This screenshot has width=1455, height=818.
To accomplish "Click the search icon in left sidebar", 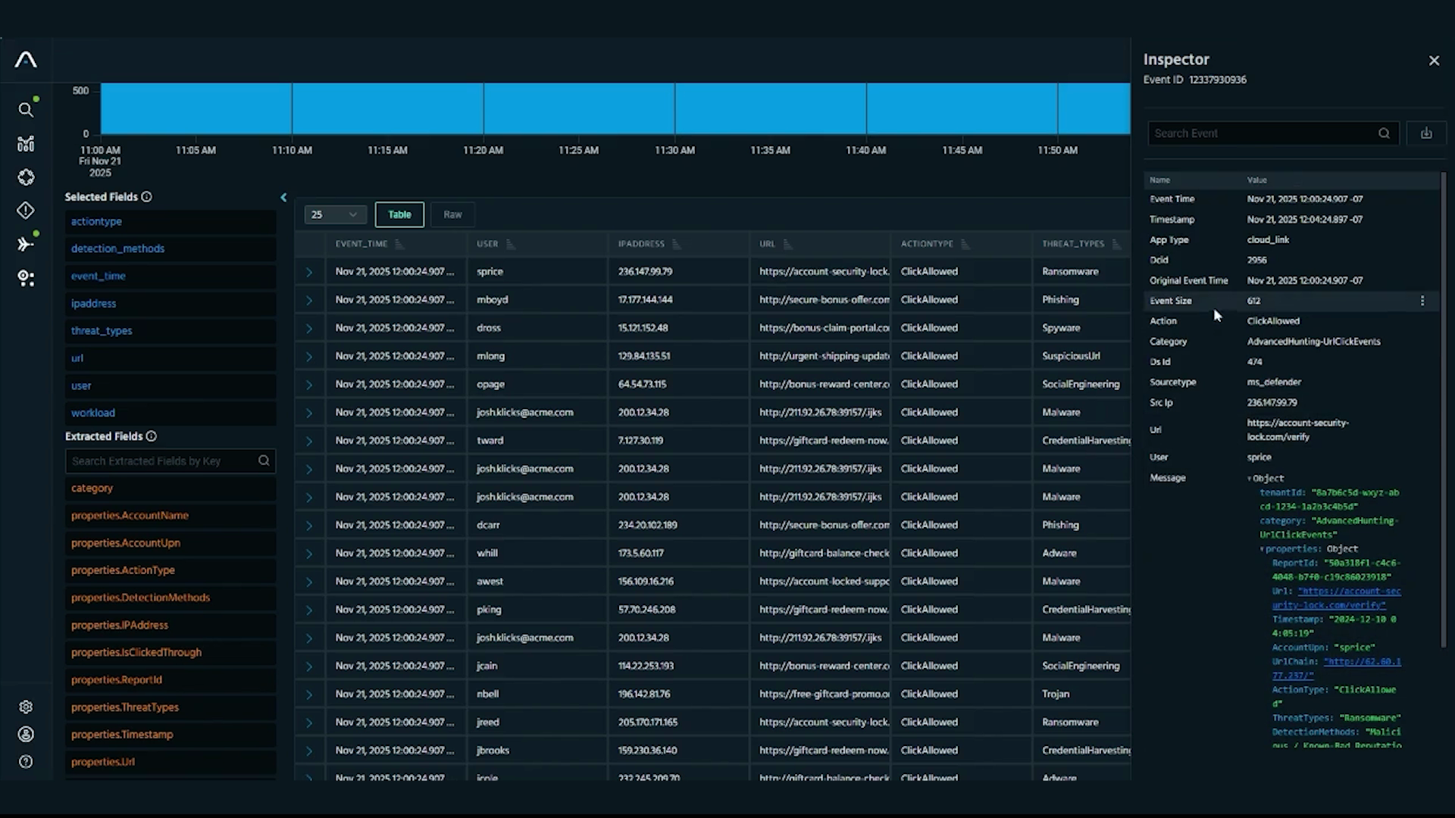I will click(26, 111).
